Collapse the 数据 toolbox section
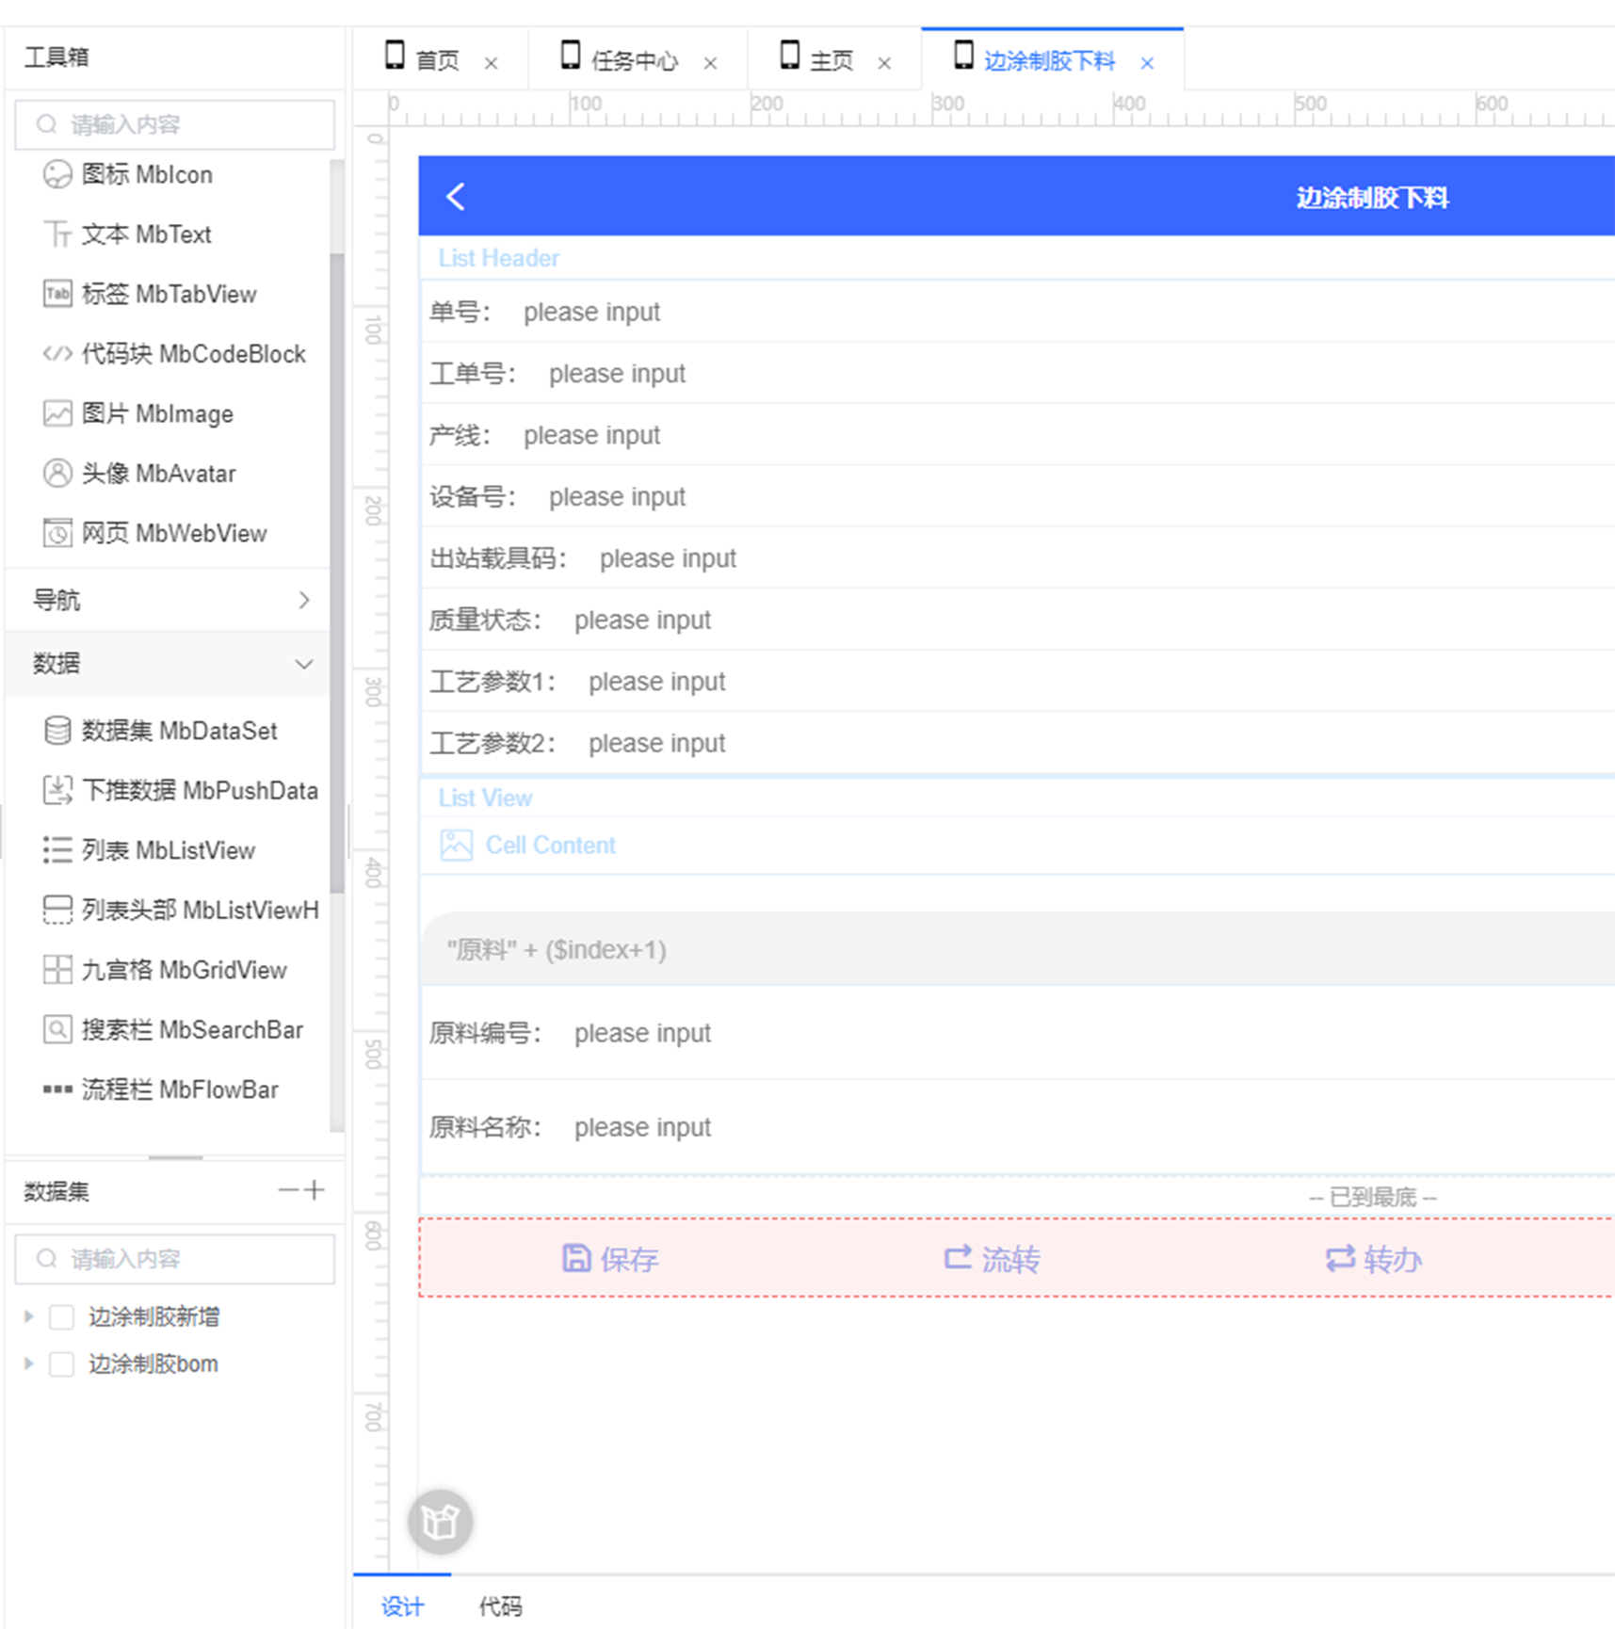Viewport: 1615px width, 1629px height. click(x=303, y=664)
